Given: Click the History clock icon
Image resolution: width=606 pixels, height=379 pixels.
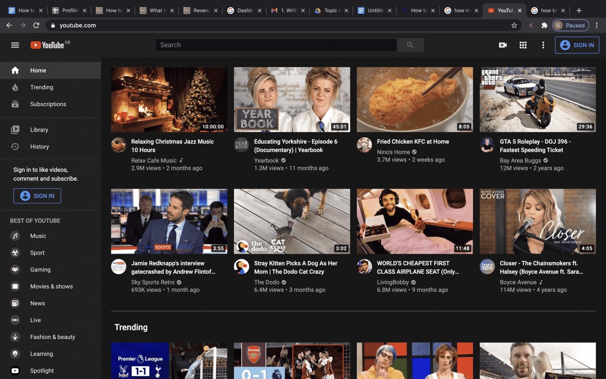Looking at the screenshot, I should coord(15,147).
